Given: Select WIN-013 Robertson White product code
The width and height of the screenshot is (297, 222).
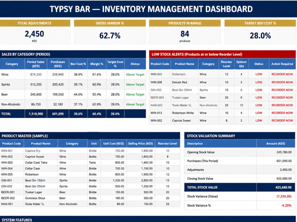Looking at the screenshot, I should click(x=156, y=113).
